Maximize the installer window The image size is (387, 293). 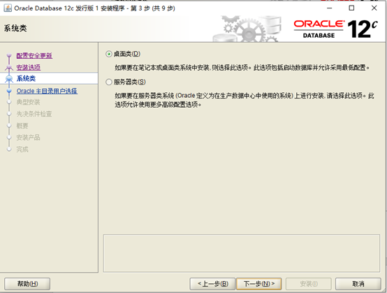[351, 8]
